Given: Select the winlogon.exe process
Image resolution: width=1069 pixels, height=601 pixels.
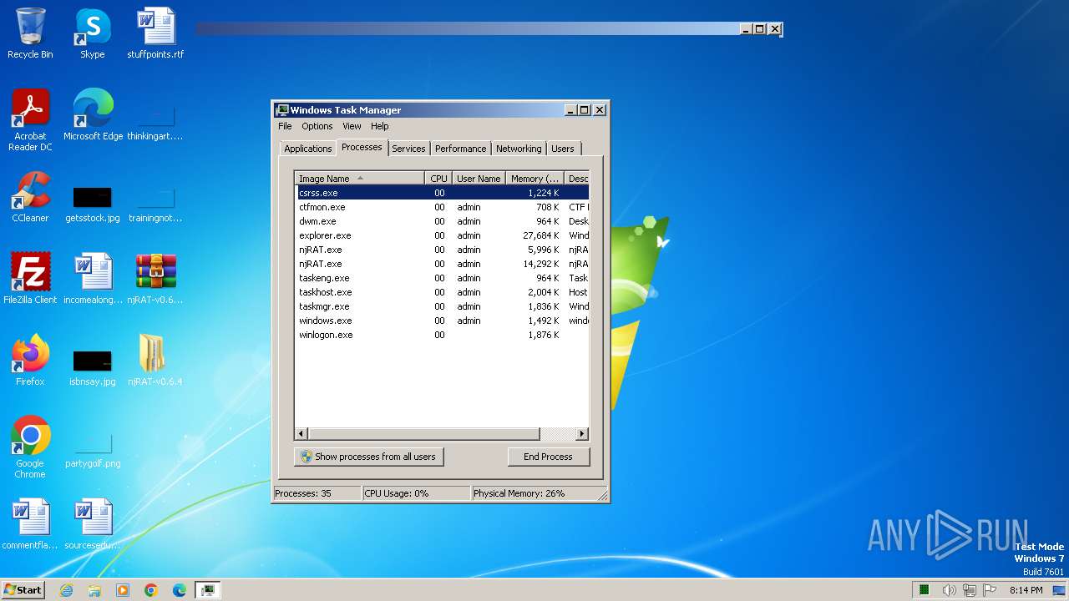Looking at the screenshot, I should tap(442, 335).
